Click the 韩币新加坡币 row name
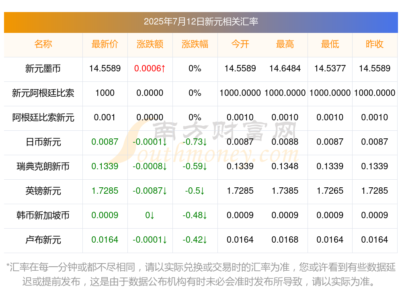 [43, 215]
